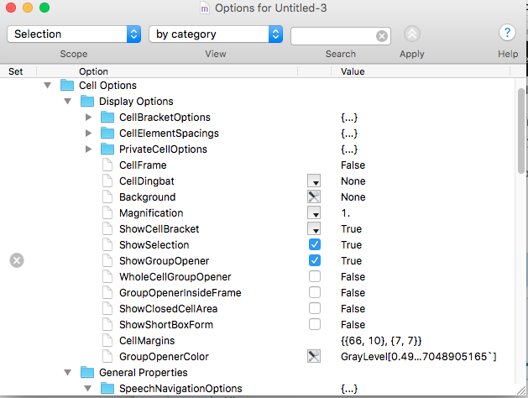The height and width of the screenshot is (398, 528).
Task: Click the Value column header
Action: (353, 71)
